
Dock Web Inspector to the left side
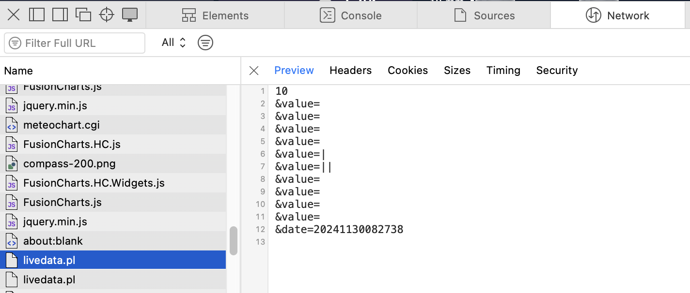pyautogui.click(x=37, y=15)
